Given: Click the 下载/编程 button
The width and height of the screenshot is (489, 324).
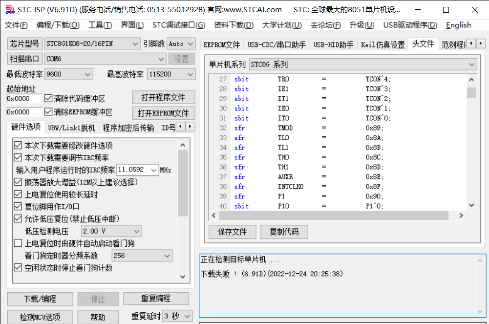Looking at the screenshot, I should pos(40,299).
